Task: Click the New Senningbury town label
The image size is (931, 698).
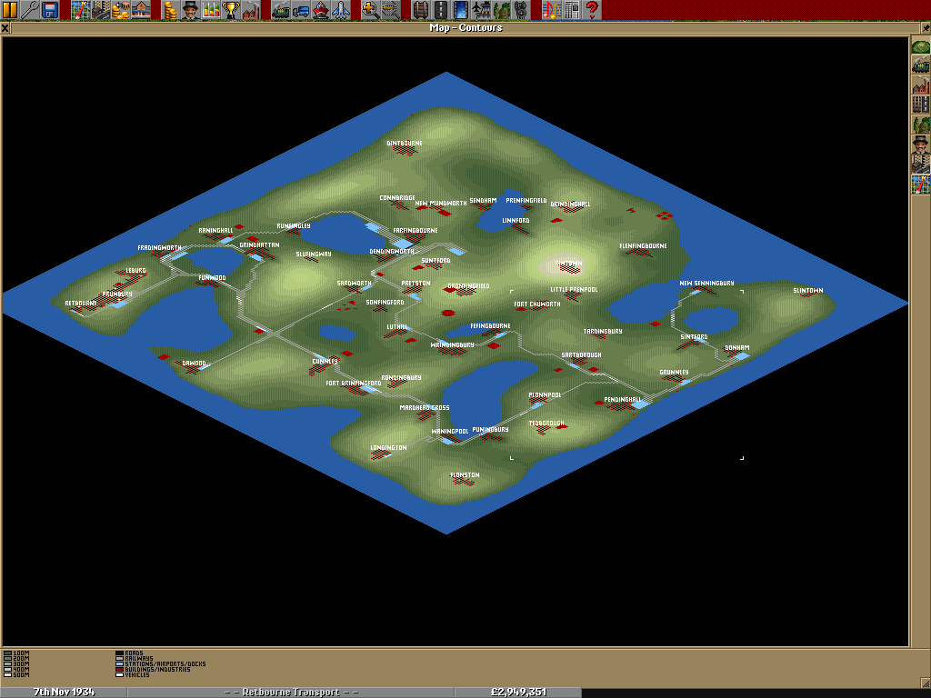Action: [x=706, y=284]
